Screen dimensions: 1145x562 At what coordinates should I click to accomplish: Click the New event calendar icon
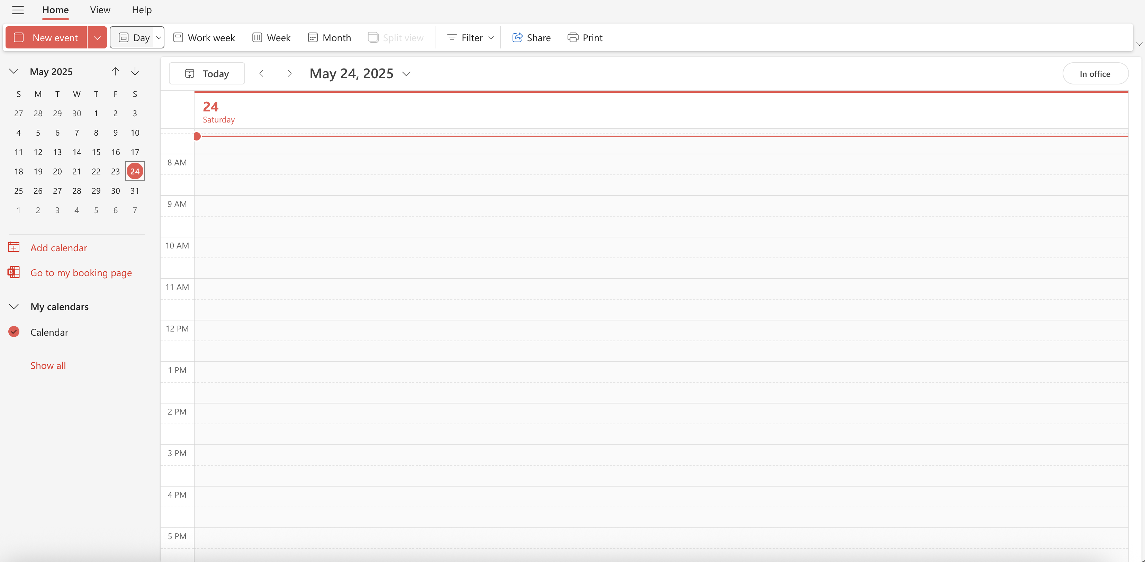coord(19,37)
